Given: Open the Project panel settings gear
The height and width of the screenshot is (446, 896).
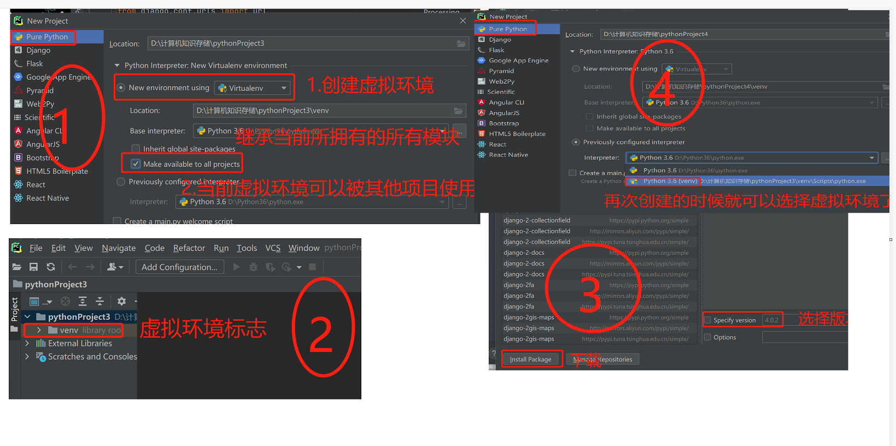Looking at the screenshot, I should 121,301.
